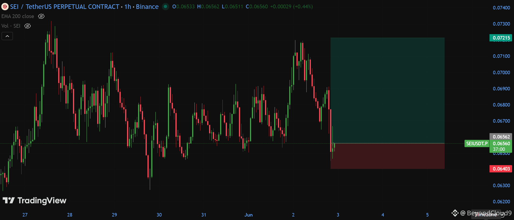This screenshot has height=220, width=514.
Task: Click 0.06200 on the price axis
Action: (x=501, y=202)
